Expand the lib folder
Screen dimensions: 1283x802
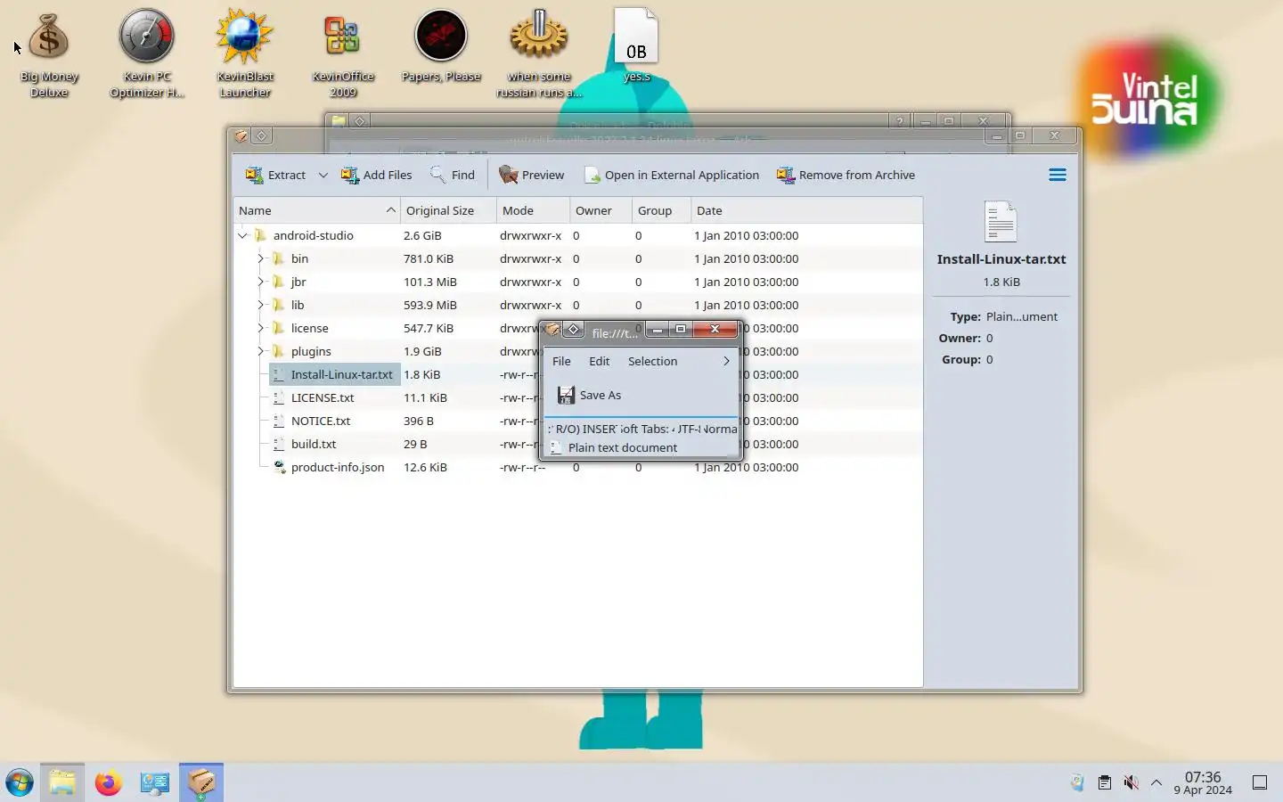(x=260, y=305)
